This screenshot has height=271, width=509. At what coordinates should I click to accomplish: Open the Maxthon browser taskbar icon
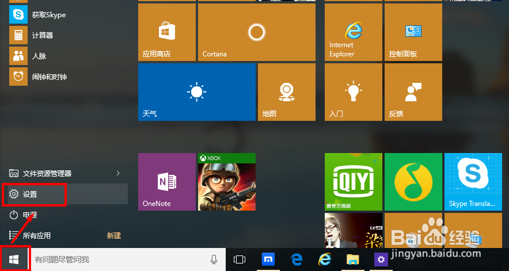(268, 259)
